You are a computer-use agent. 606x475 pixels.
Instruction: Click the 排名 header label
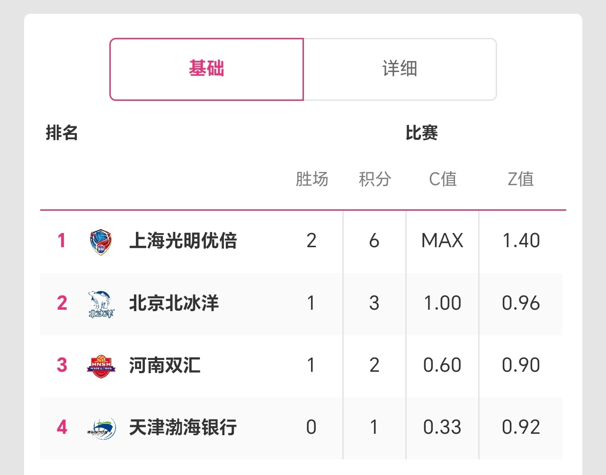point(62,133)
